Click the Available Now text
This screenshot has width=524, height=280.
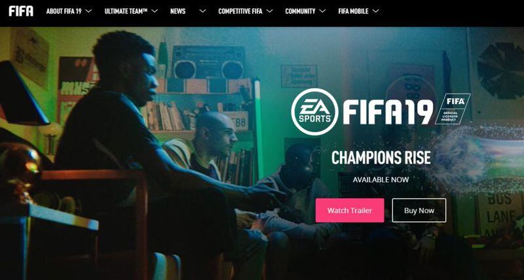(381, 179)
